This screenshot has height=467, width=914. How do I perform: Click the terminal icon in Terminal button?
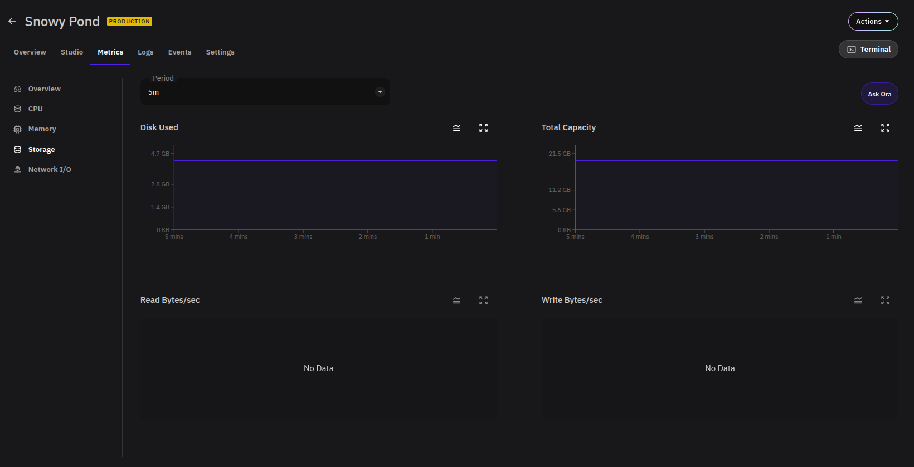click(x=852, y=50)
